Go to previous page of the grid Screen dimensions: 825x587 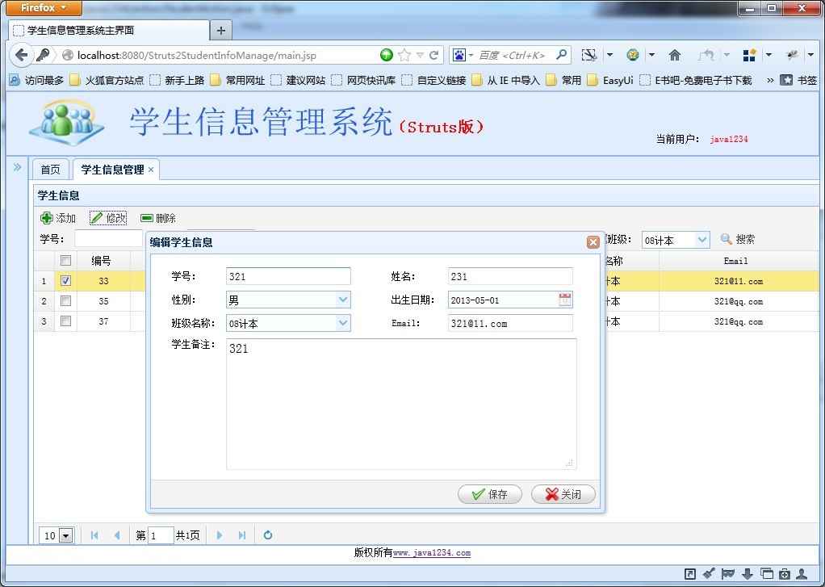[117, 535]
